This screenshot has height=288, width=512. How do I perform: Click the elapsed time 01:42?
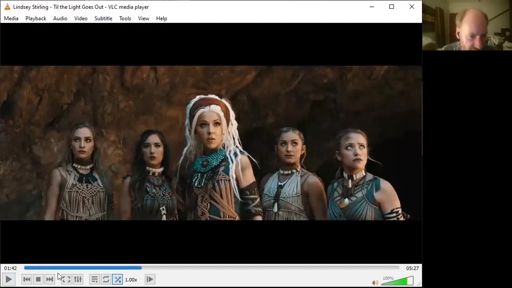click(11, 268)
